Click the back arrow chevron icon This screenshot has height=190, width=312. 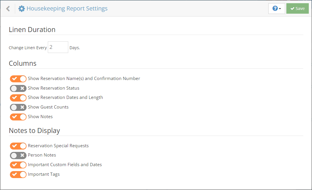coord(8,9)
